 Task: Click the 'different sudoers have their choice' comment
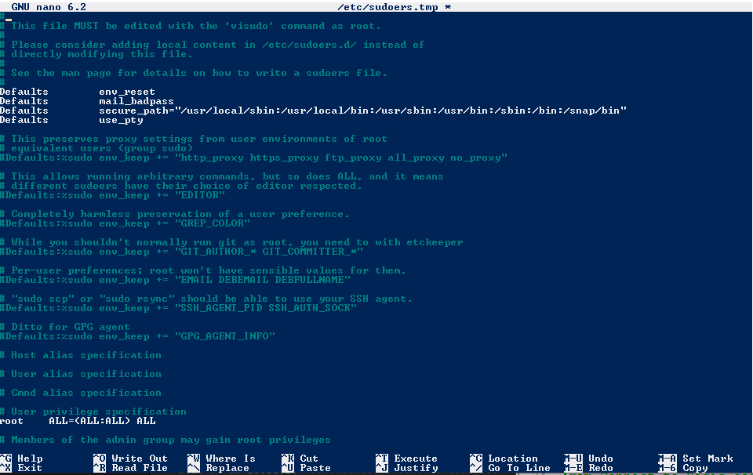click(181, 186)
